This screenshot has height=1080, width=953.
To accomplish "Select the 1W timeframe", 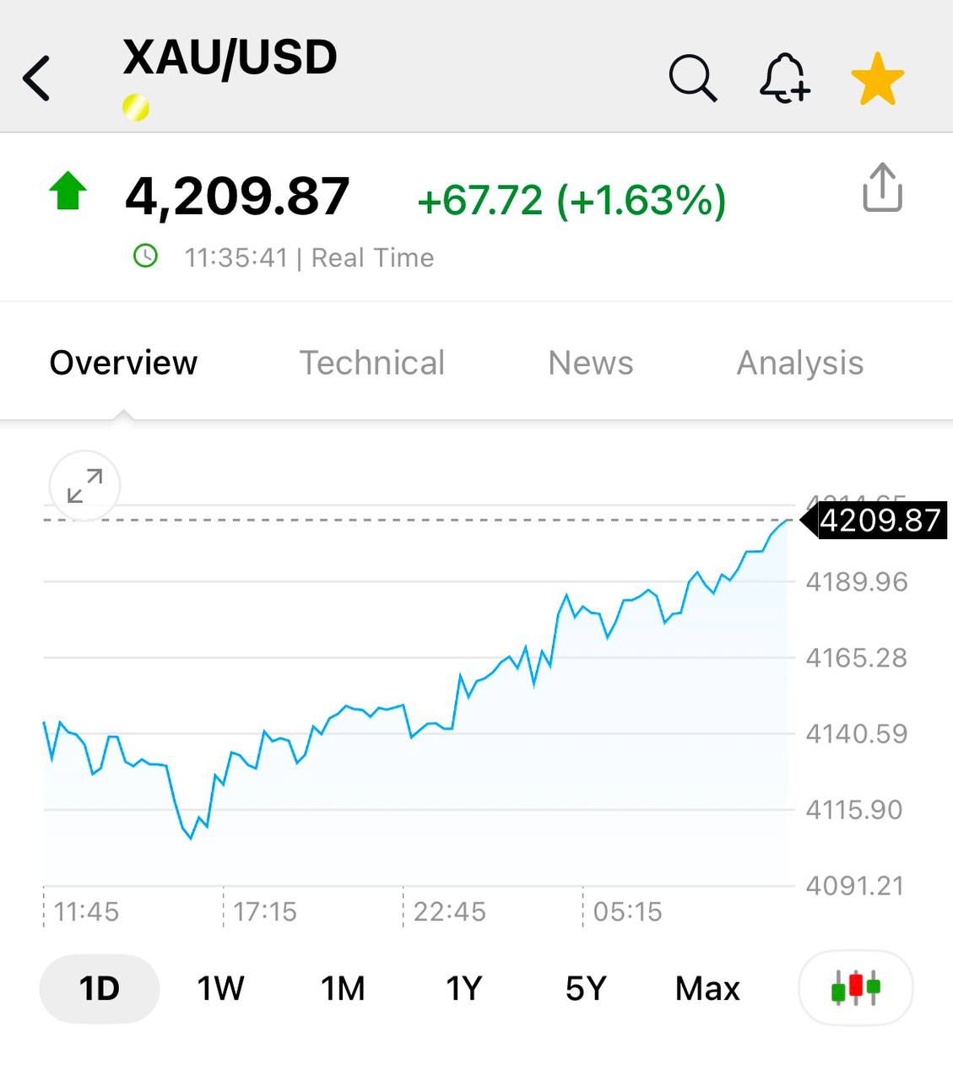I will pos(220,988).
